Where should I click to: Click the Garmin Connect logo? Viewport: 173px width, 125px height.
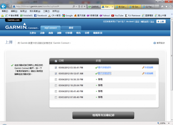click(22, 26)
